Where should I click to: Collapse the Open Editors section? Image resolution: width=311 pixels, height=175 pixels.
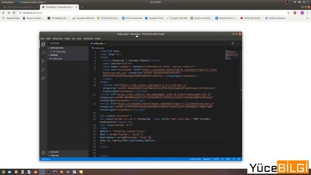pos(57,48)
